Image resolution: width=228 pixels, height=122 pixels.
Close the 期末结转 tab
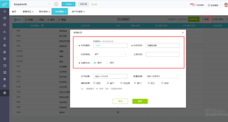pyautogui.click(x=49, y=12)
